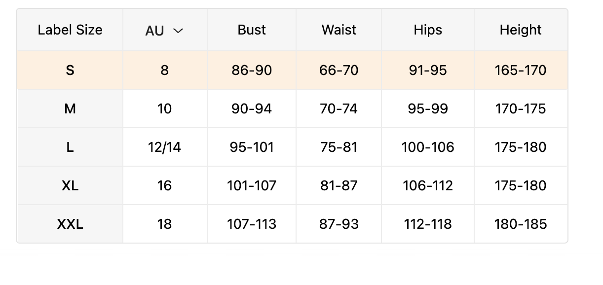The image size is (603, 285).
Task: Click the bust measurement 101-107 cell
Action: tap(252, 186)
